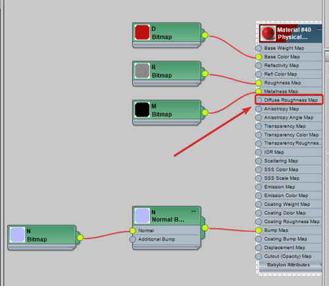
Task: Select the Additional Bump slot label
Action: (157, 239)
